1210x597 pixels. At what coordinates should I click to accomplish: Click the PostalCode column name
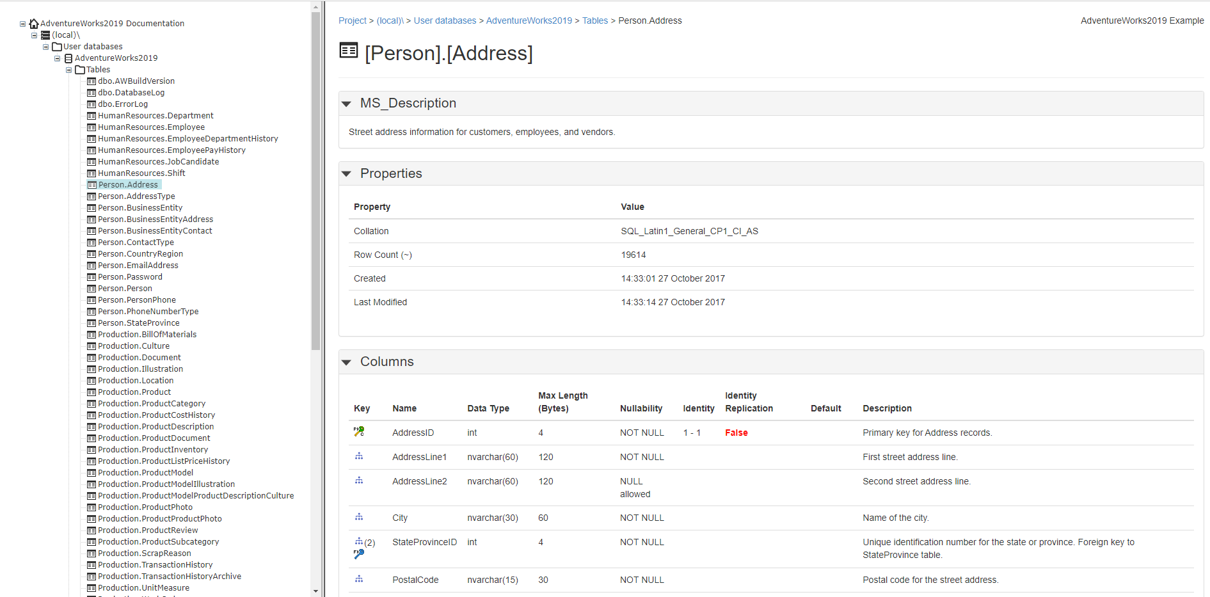[x=415, y=580]
